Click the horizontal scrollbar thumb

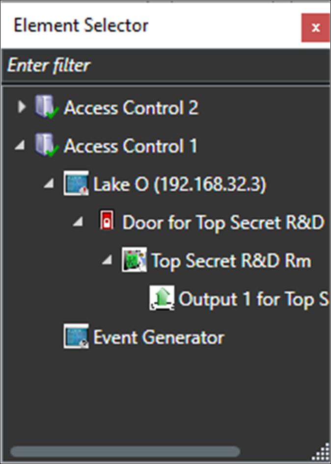point(125,451)
